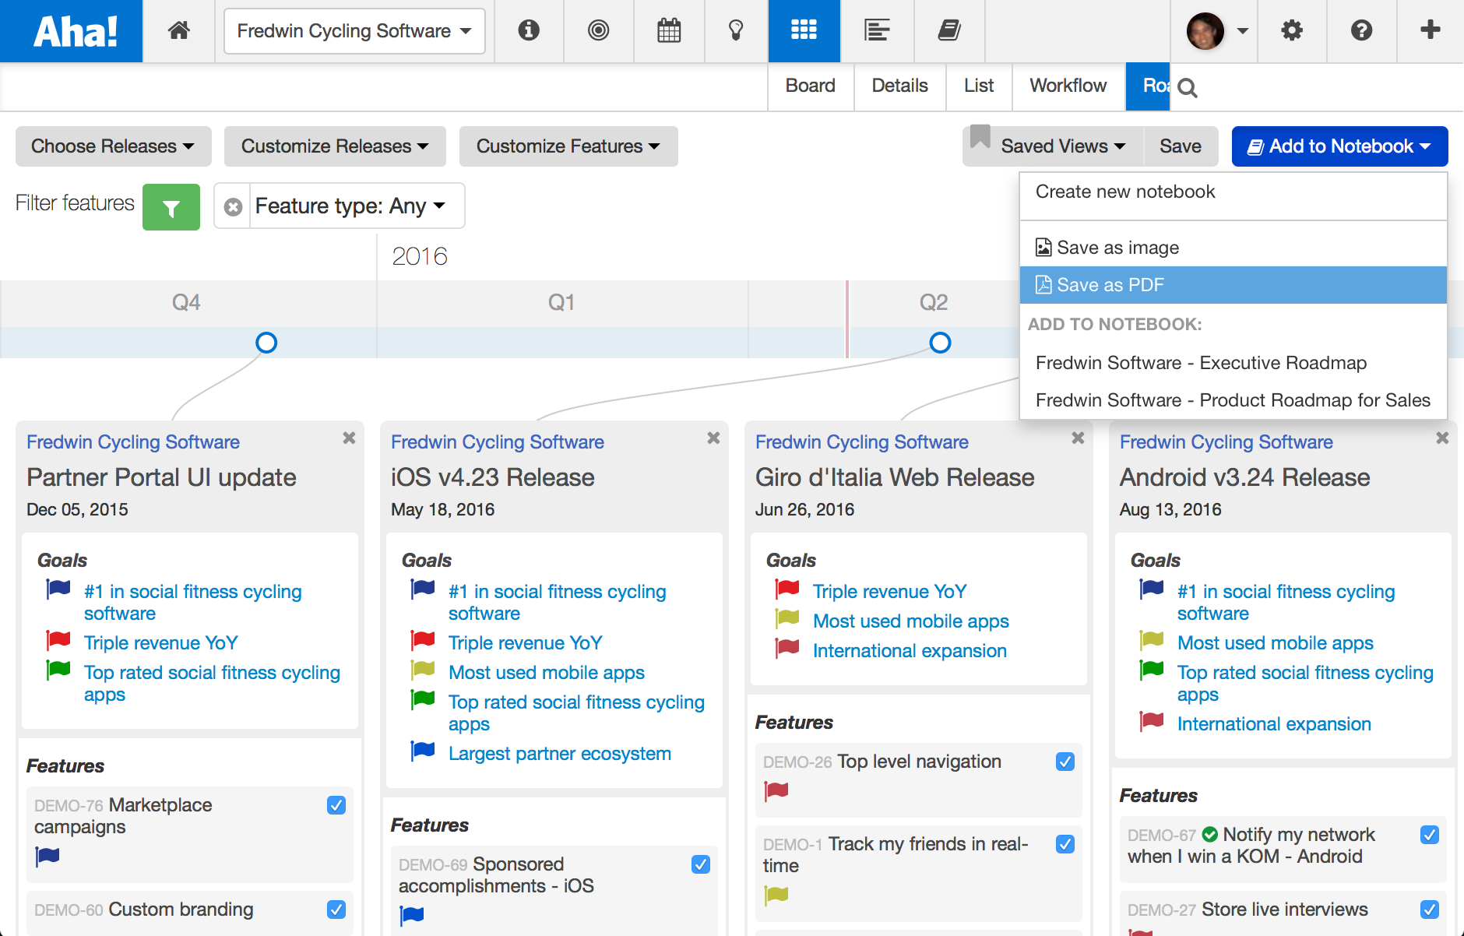Click the search magnifier icon
Screen dimensions: 1464x936
pyautogui.click(x=1188, y=88)
